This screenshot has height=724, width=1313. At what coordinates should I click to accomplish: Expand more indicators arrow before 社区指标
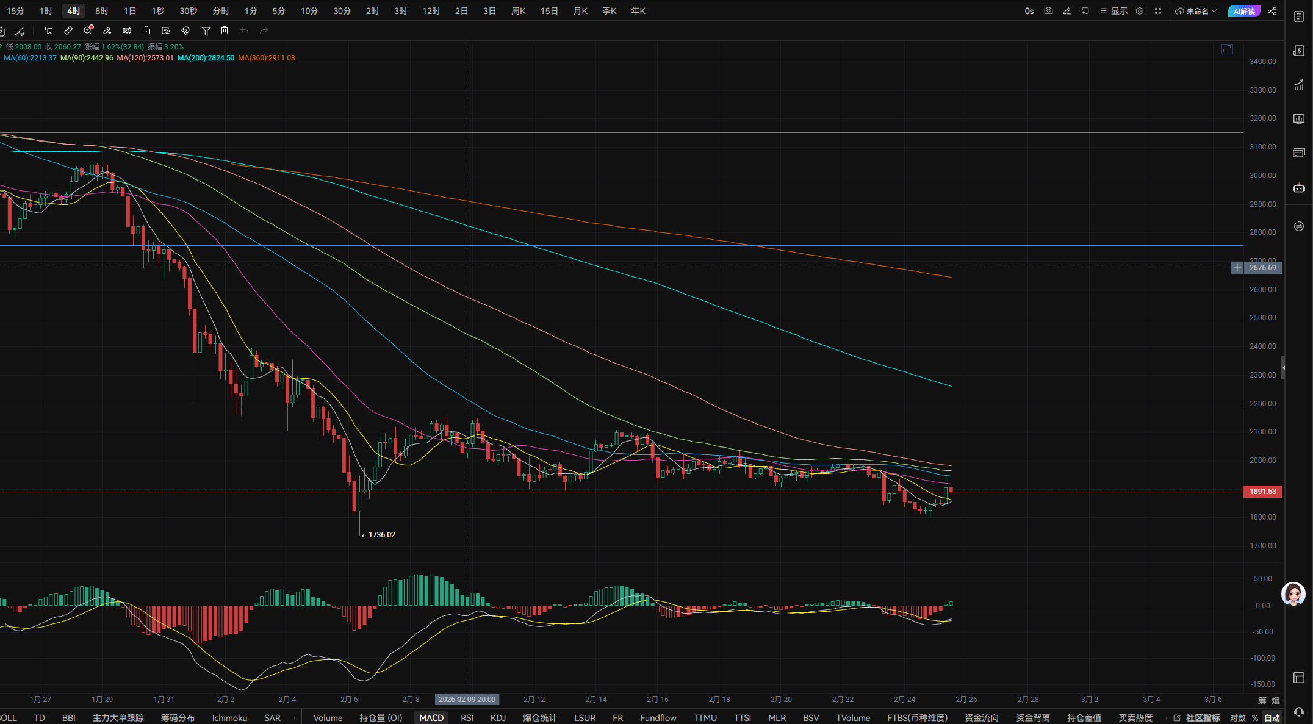point(1166,718)
